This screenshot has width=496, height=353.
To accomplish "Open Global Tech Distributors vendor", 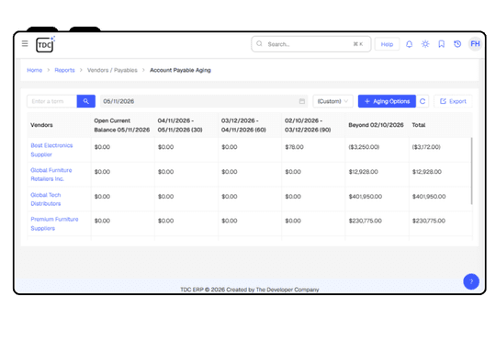I will point(46,199).
